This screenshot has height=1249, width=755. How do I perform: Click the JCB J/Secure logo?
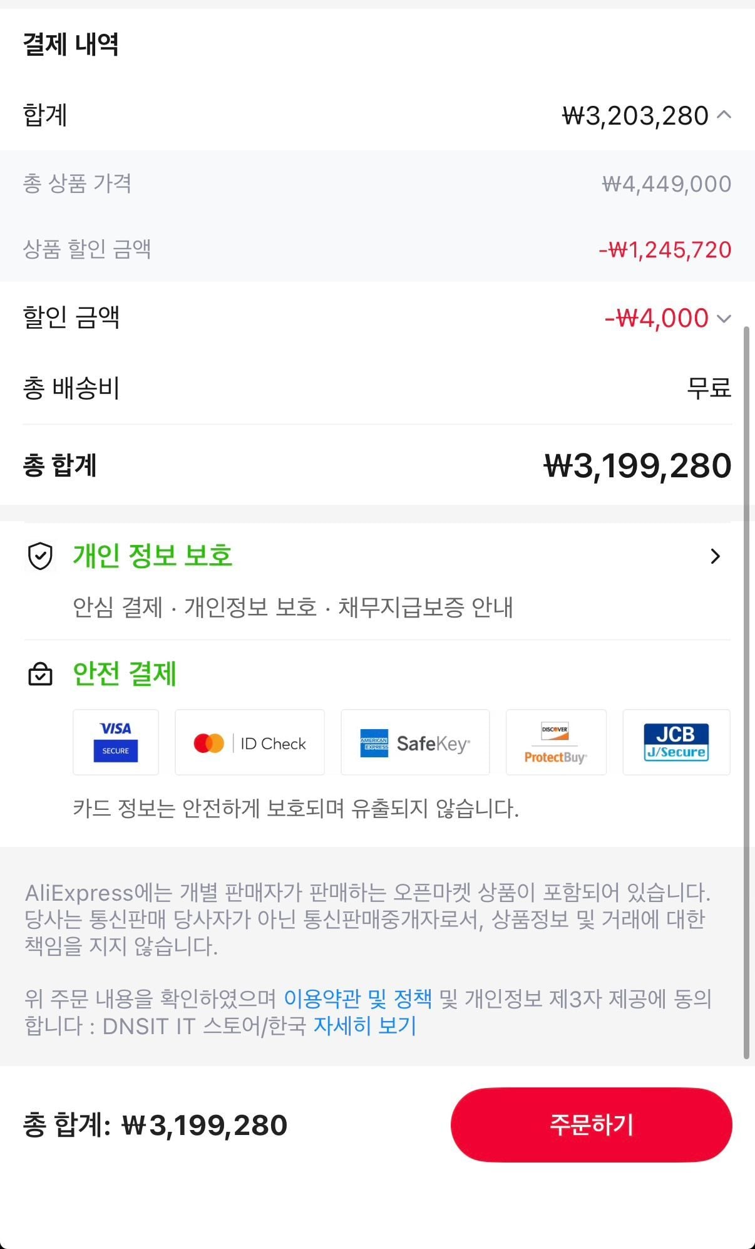[676, 743]
